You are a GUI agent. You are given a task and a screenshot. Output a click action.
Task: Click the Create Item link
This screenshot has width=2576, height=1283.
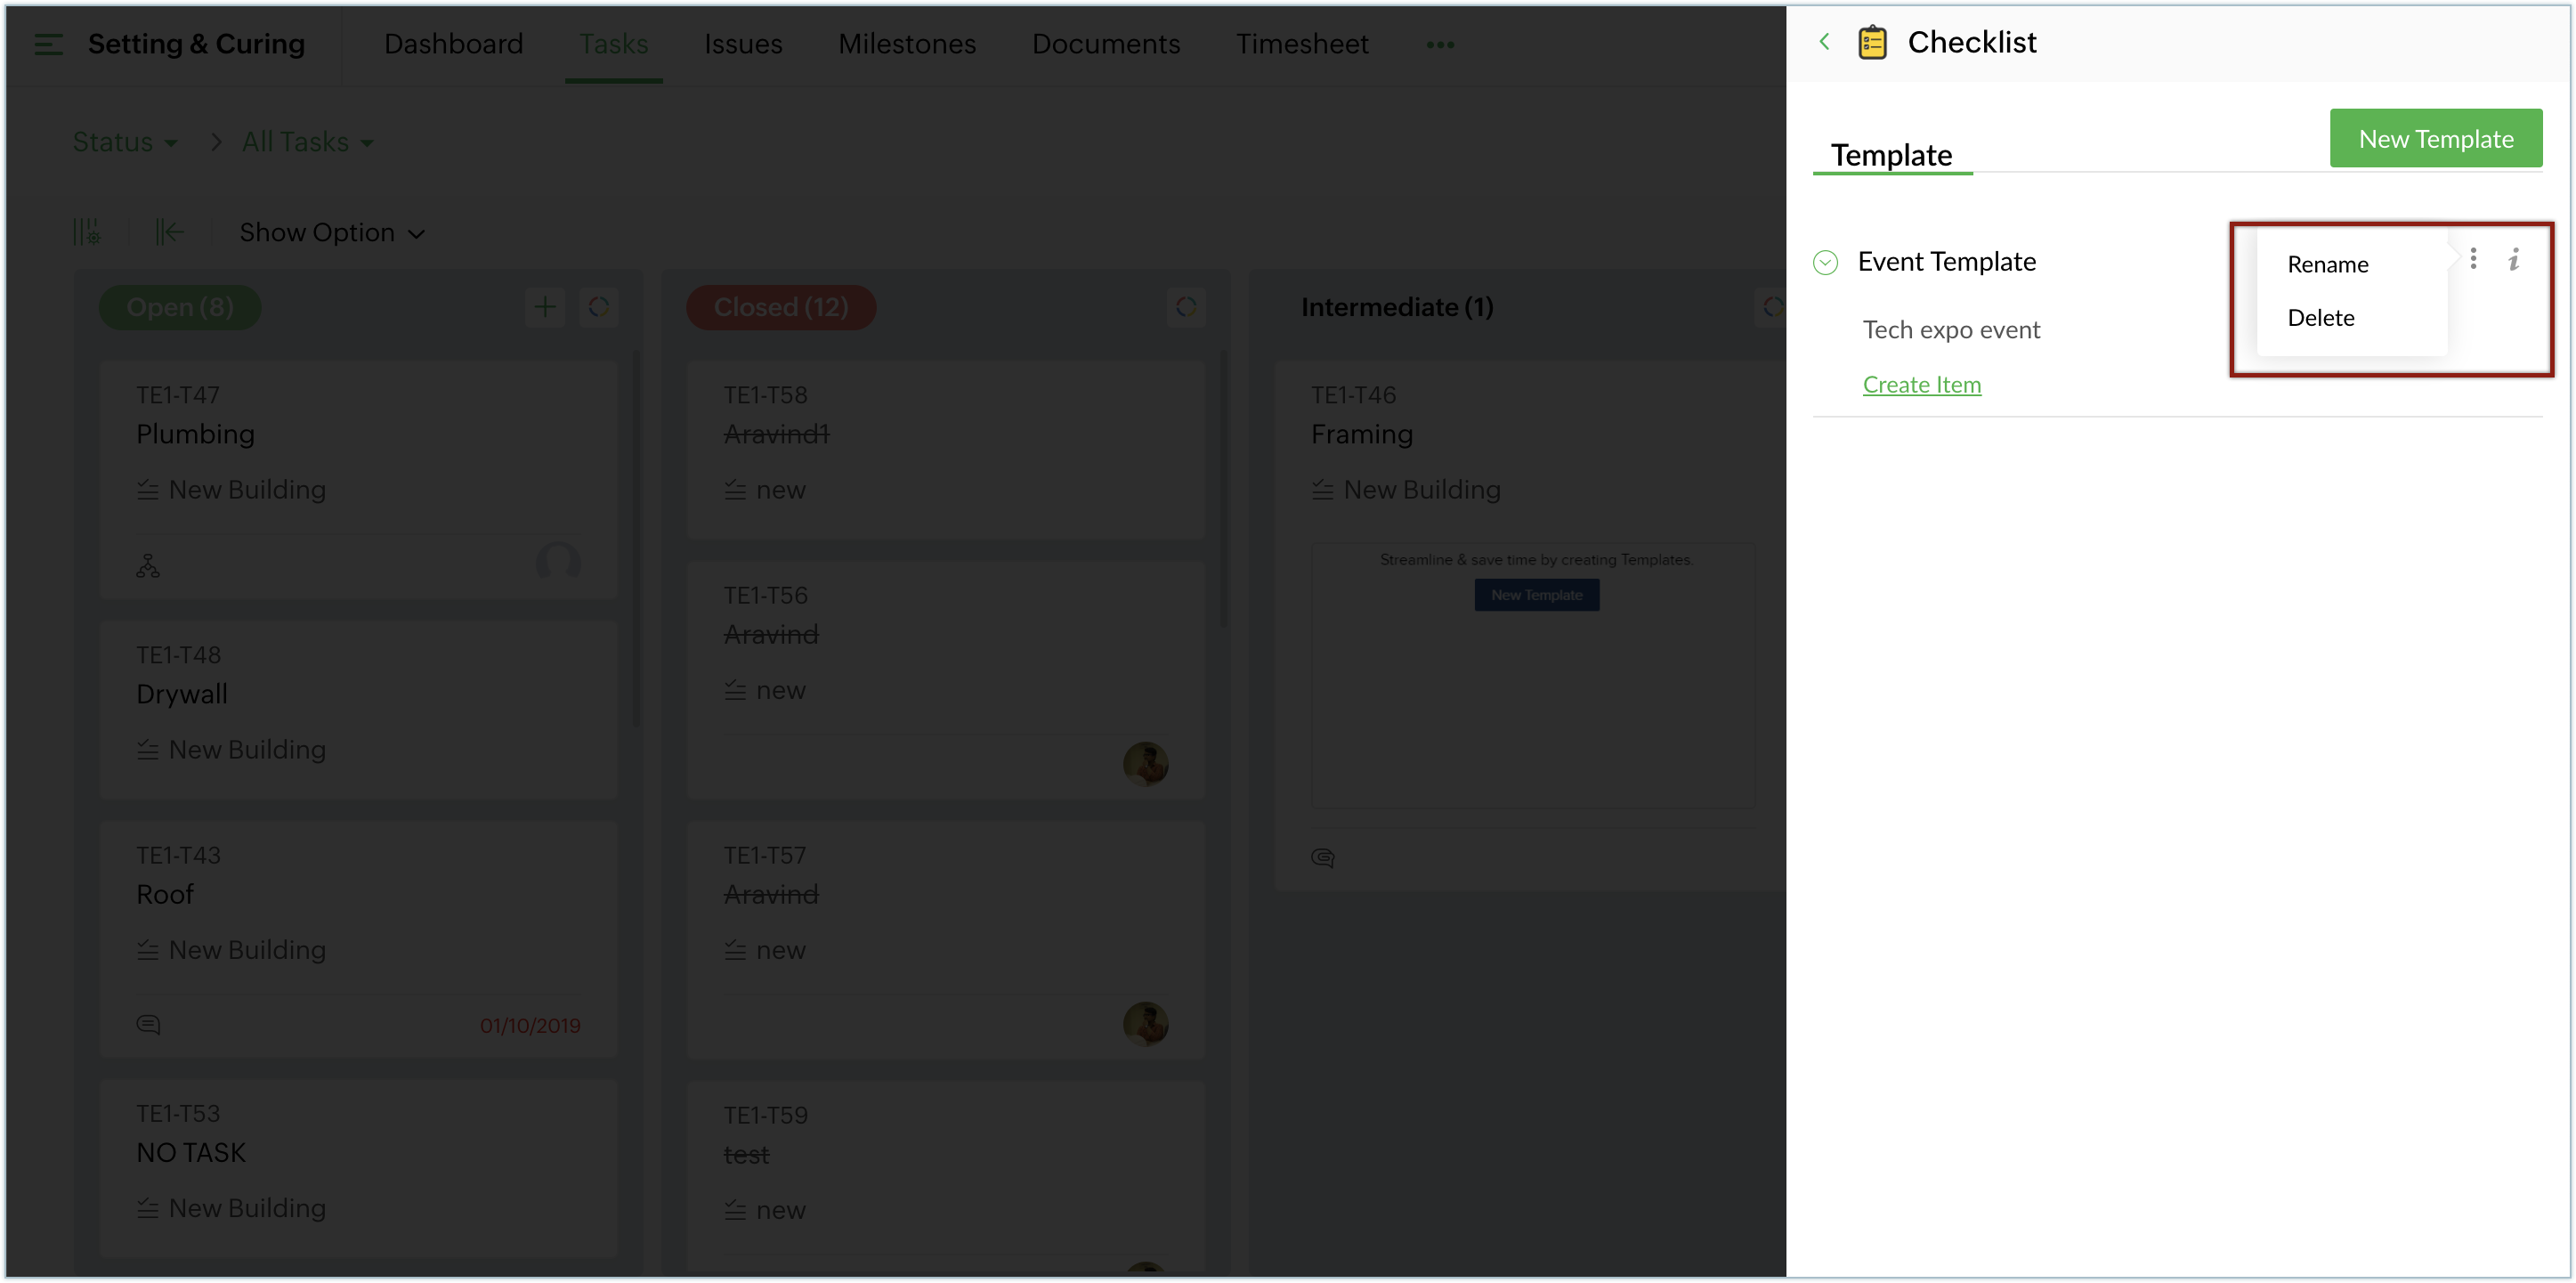[x=1921, y=384]
